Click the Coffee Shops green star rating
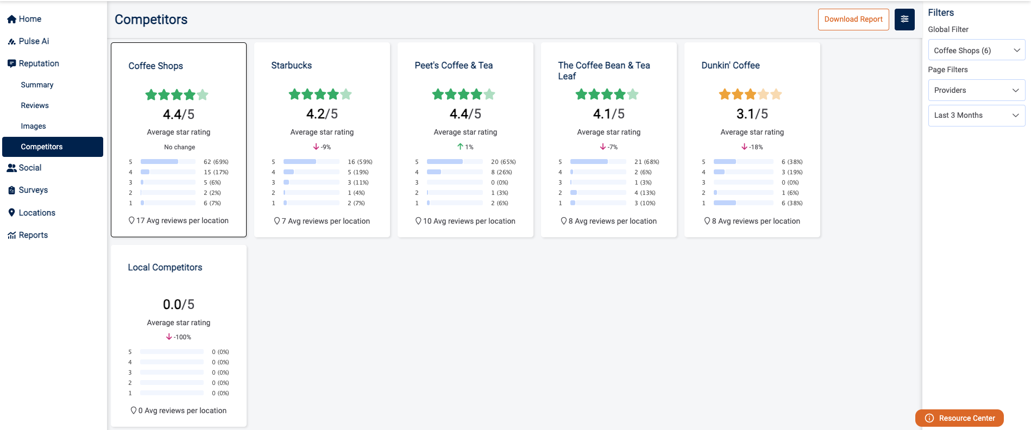The height and width of the screenshot is (430, 1031). [177, 95]
